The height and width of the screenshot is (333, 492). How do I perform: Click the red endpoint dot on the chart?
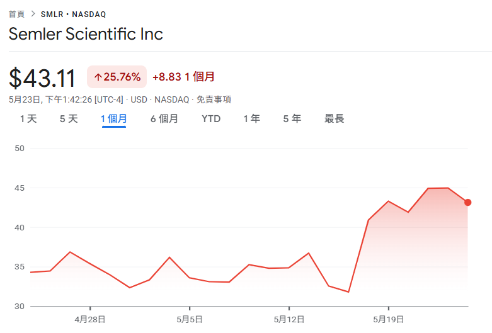click(467, 203)
